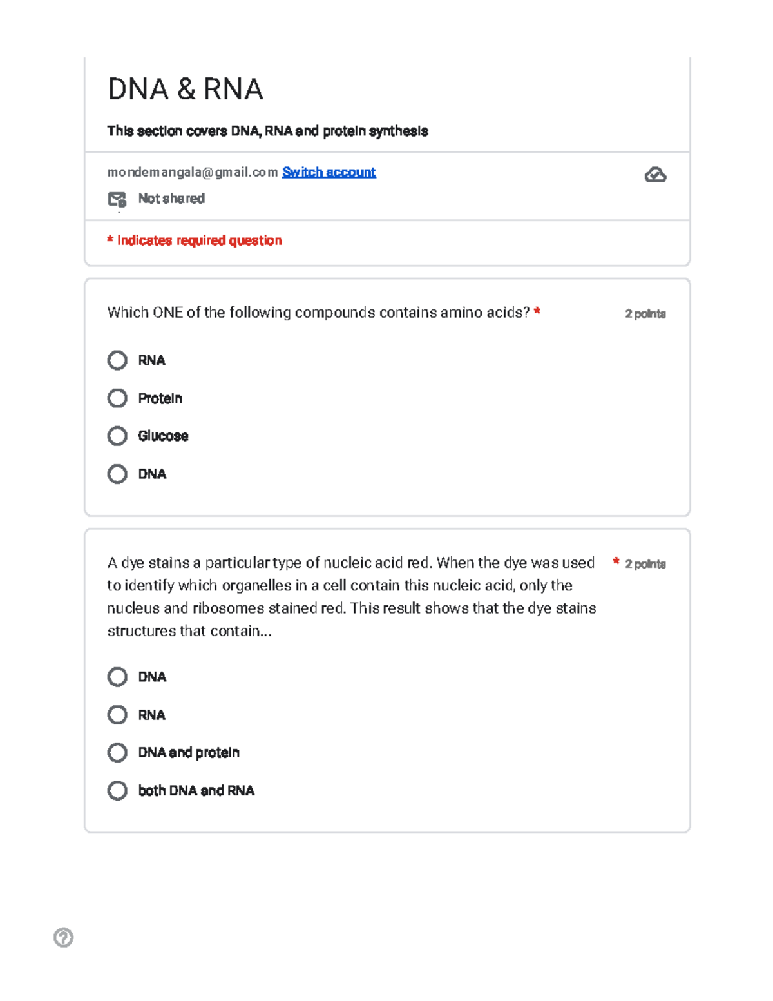Select the Glucose radio option
The width and height of the screenshot is (773, 1001).
117,436
